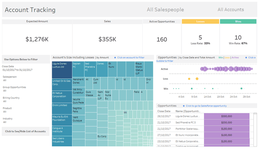The width and height of the screenshot is (259, 149).
Task: Toggle the 'Click to See/Hide List of Accounts' button
Action: [25, 131]
